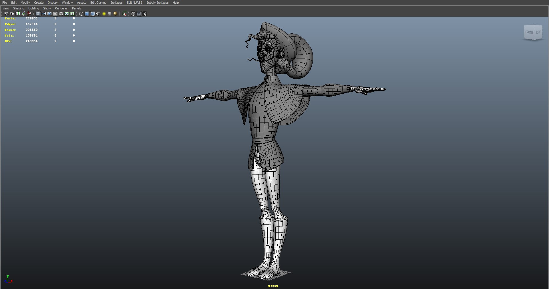Click the FRONT face of ViewCube
The height and width of the screenshot is (289, 549).
(x=529, y=32)
